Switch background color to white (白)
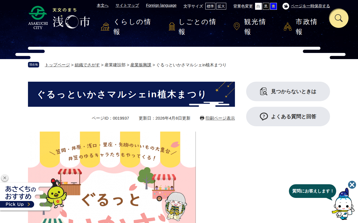Screen dimensions: 358x223 258,6
